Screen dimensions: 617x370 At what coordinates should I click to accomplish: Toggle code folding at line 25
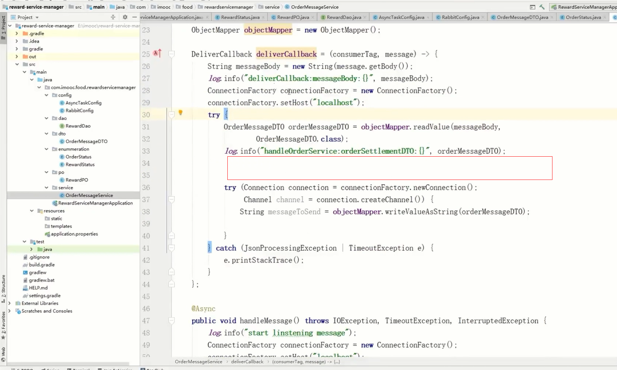pos(172,54)
